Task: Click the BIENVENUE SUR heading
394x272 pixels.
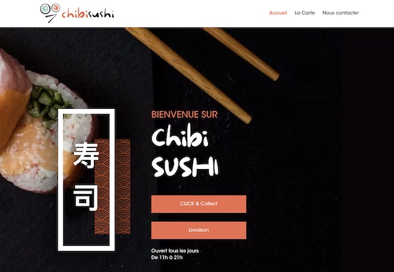Action: tap(185, 115)
